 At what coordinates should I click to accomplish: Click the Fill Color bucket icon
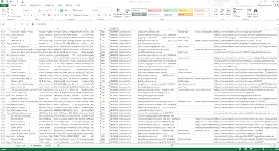(x=44, y=15)
